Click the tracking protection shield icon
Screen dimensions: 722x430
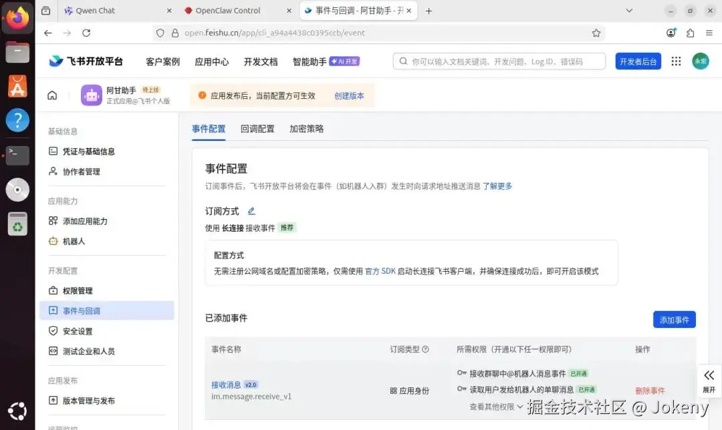coord(160,33)
